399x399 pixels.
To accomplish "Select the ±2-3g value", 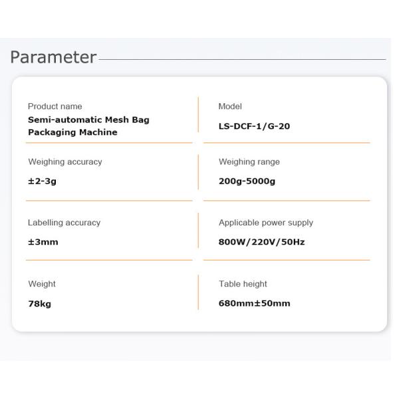I will [42, 181].
